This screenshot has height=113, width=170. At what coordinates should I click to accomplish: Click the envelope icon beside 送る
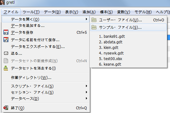[6, 53]
